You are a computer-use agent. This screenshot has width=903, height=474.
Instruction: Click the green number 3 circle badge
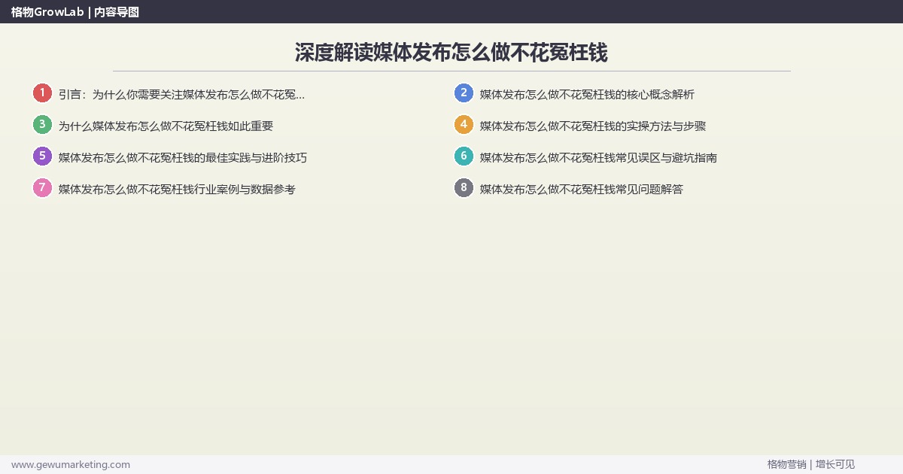(42, 125)
